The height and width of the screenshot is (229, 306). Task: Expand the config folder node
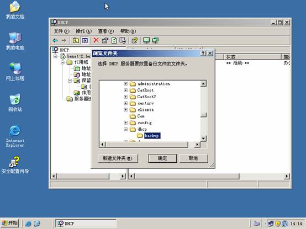[x=126, y=123]
